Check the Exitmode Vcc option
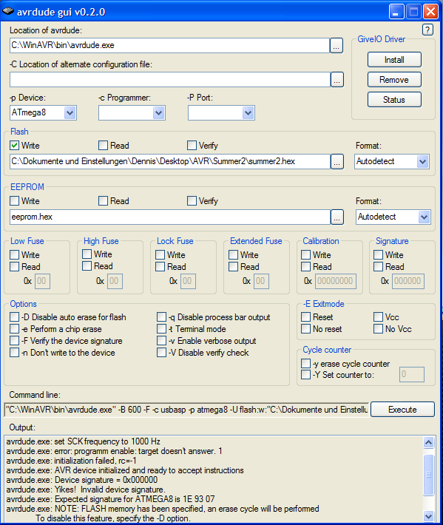This screenshot has width=443, height=525. (x=379, y=316)
